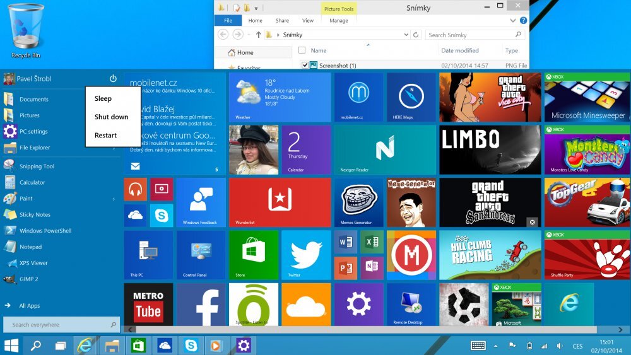The height and width of the screenshot is (355, 631).
Task: Launch the Memes Generator troll face tile
Action: (358, 202)
